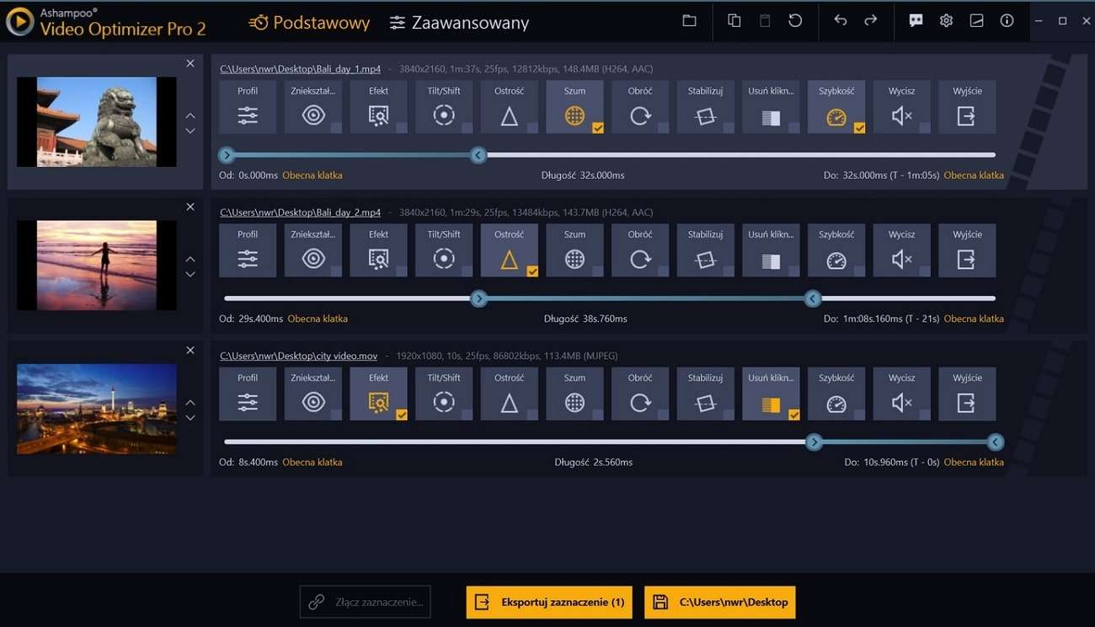The height and width of the screenshot is (627, 1095).
Task: Select the beach sunset video thumbnail
Action: tap(97, 265)
